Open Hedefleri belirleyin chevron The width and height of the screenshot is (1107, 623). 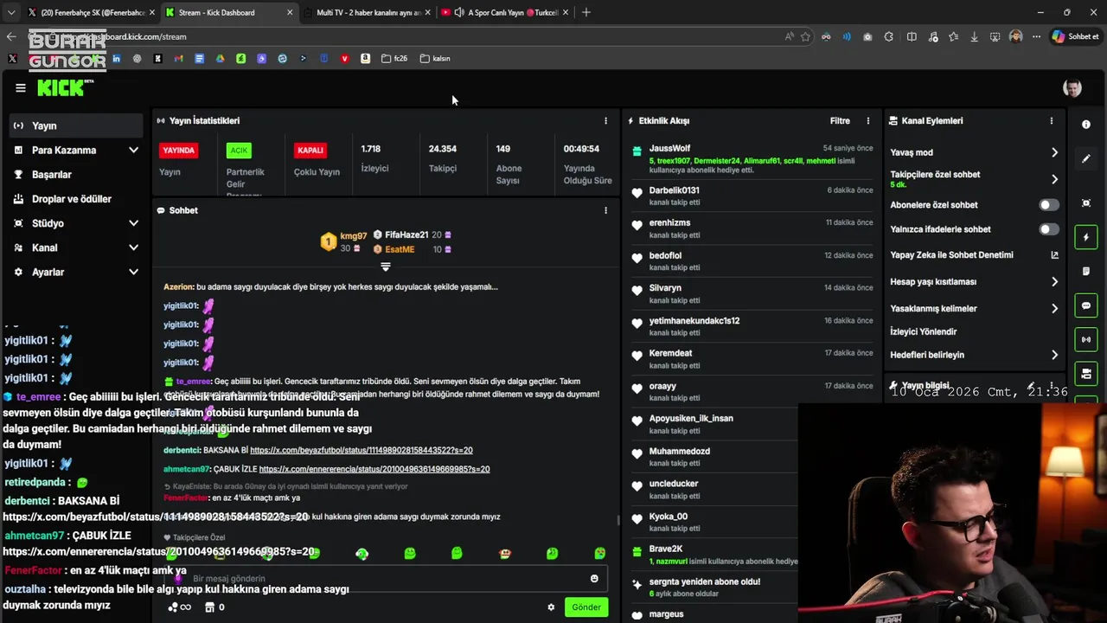[x=1054, y=355]
